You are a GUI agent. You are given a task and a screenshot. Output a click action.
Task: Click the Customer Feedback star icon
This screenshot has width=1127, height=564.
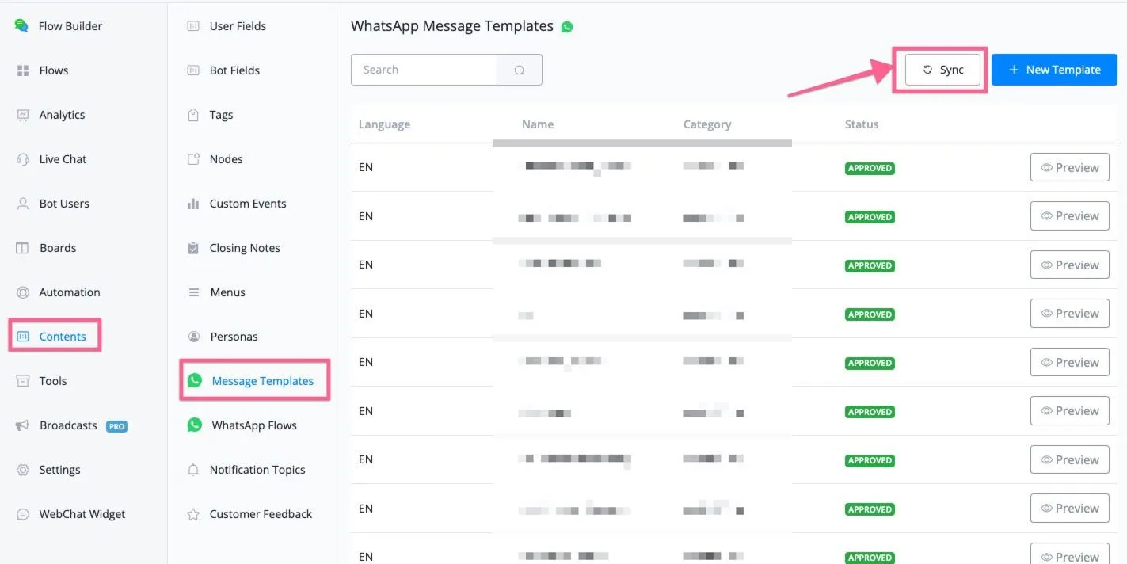(x=193, y=514)
